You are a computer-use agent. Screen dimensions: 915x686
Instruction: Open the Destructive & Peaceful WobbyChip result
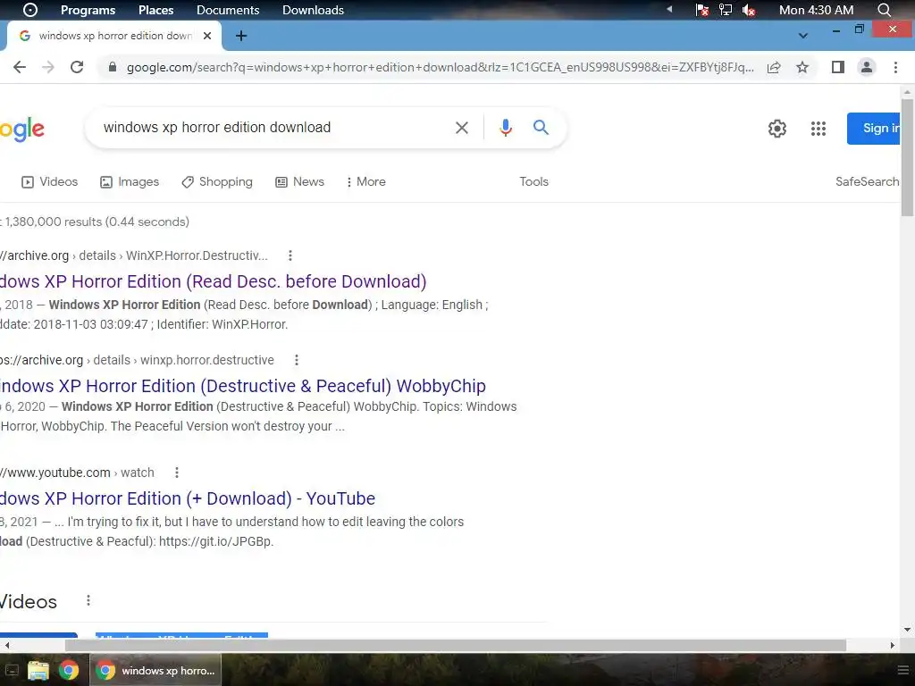pos(243,386)
